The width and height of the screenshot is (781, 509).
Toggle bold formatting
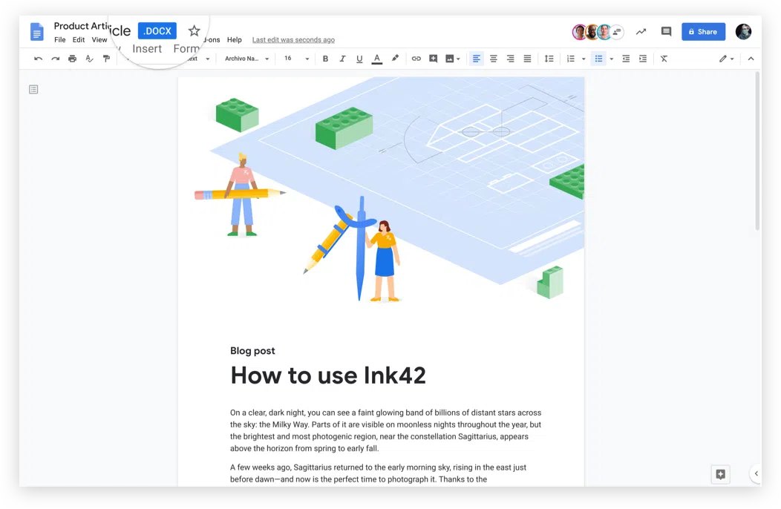click(325, 59)
